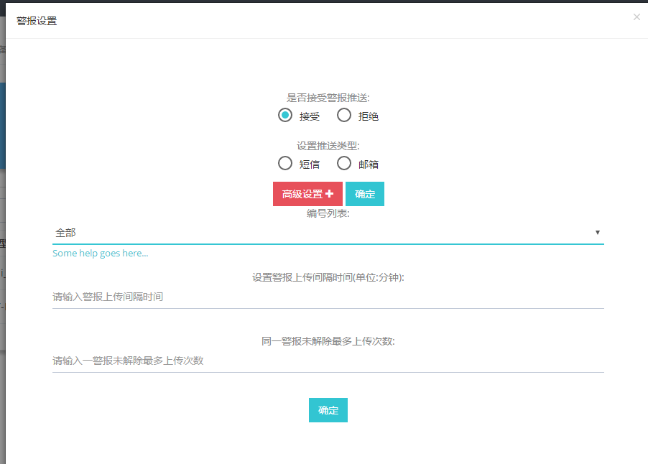Focus the 请输入警报上传间隔时间 input field
Viewport: 648px width, 464px height.
click(x=328, y=297)
